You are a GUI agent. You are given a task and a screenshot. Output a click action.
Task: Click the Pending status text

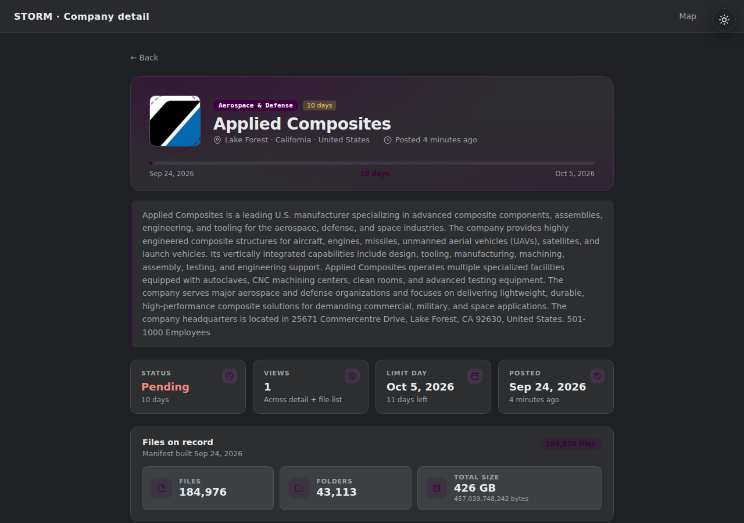(x=165, y=386)
